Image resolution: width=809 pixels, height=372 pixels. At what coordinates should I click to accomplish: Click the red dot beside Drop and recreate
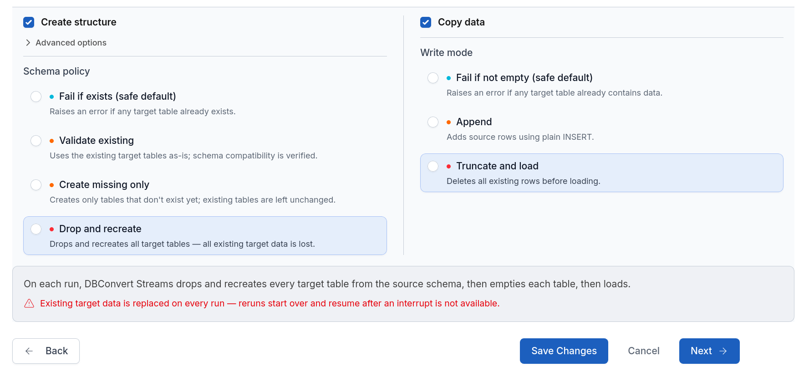pos(52,229)
